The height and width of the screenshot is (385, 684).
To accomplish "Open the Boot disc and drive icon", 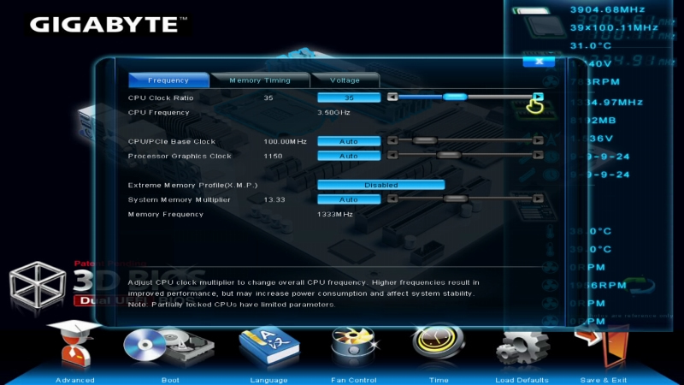I will 168,346.
